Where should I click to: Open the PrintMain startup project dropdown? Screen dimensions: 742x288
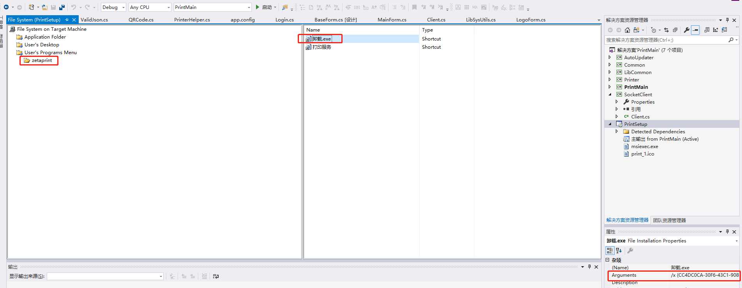click(213, 7)
